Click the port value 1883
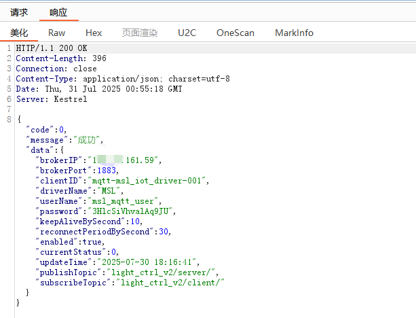Screen dimensions: 416x318 107,171
